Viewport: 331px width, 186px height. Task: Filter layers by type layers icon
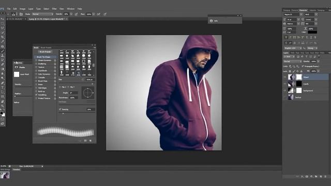coord(306,57)
